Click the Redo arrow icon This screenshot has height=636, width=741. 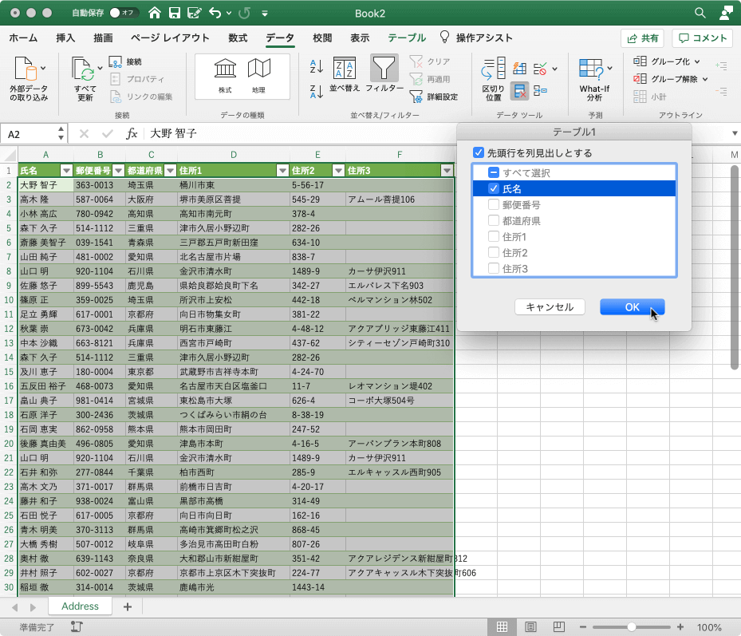(x=244, y=13)
